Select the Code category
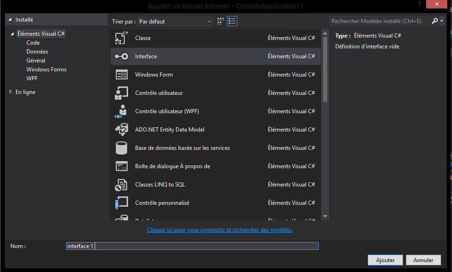This screenshot has width=452, height=272. point(32,42)
